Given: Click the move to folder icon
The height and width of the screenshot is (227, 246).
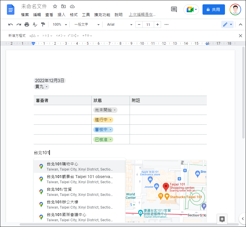Looking at the screenshot, I should 64,7.
